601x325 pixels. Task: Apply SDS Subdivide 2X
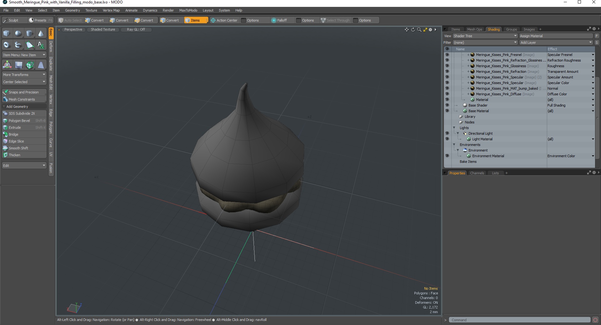point(24,113)
